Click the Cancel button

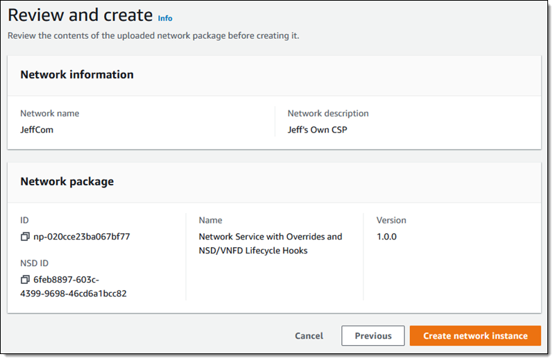[309, 335]
